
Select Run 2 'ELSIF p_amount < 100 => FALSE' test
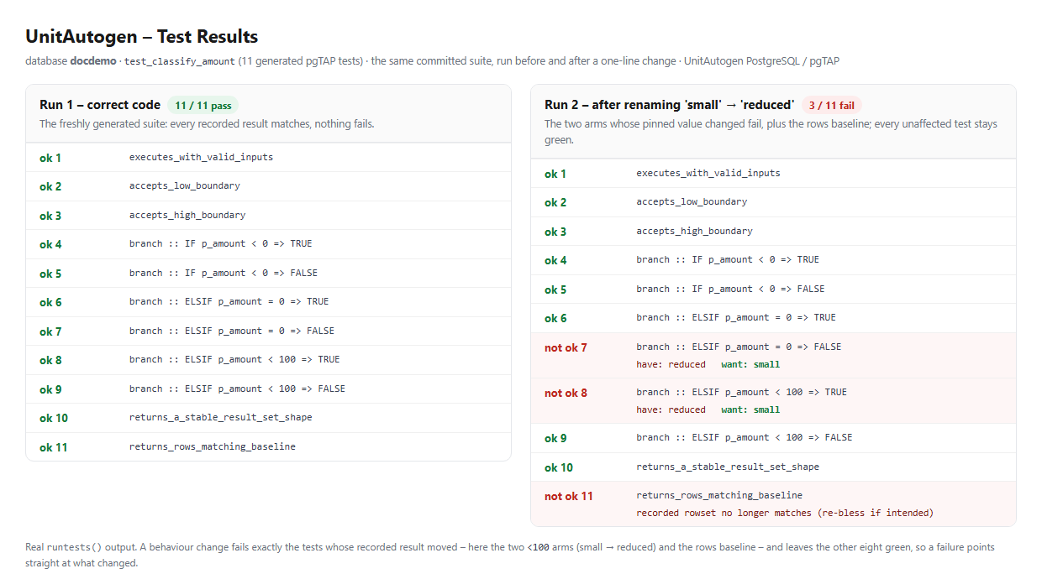pyautogui.click(x=745, y=437)
